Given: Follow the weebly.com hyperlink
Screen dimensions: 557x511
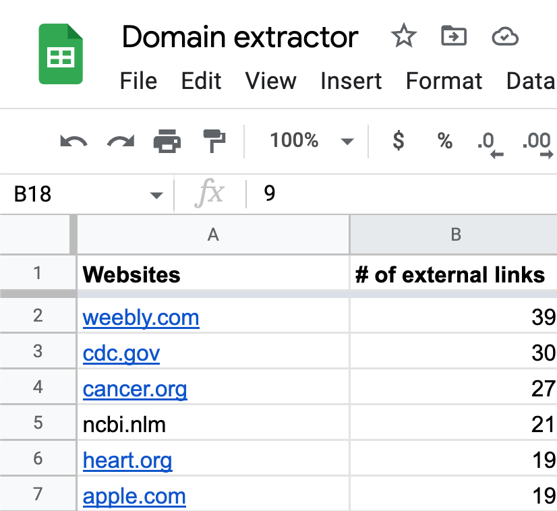Looking at the screenshot, I should pos(140,317).
